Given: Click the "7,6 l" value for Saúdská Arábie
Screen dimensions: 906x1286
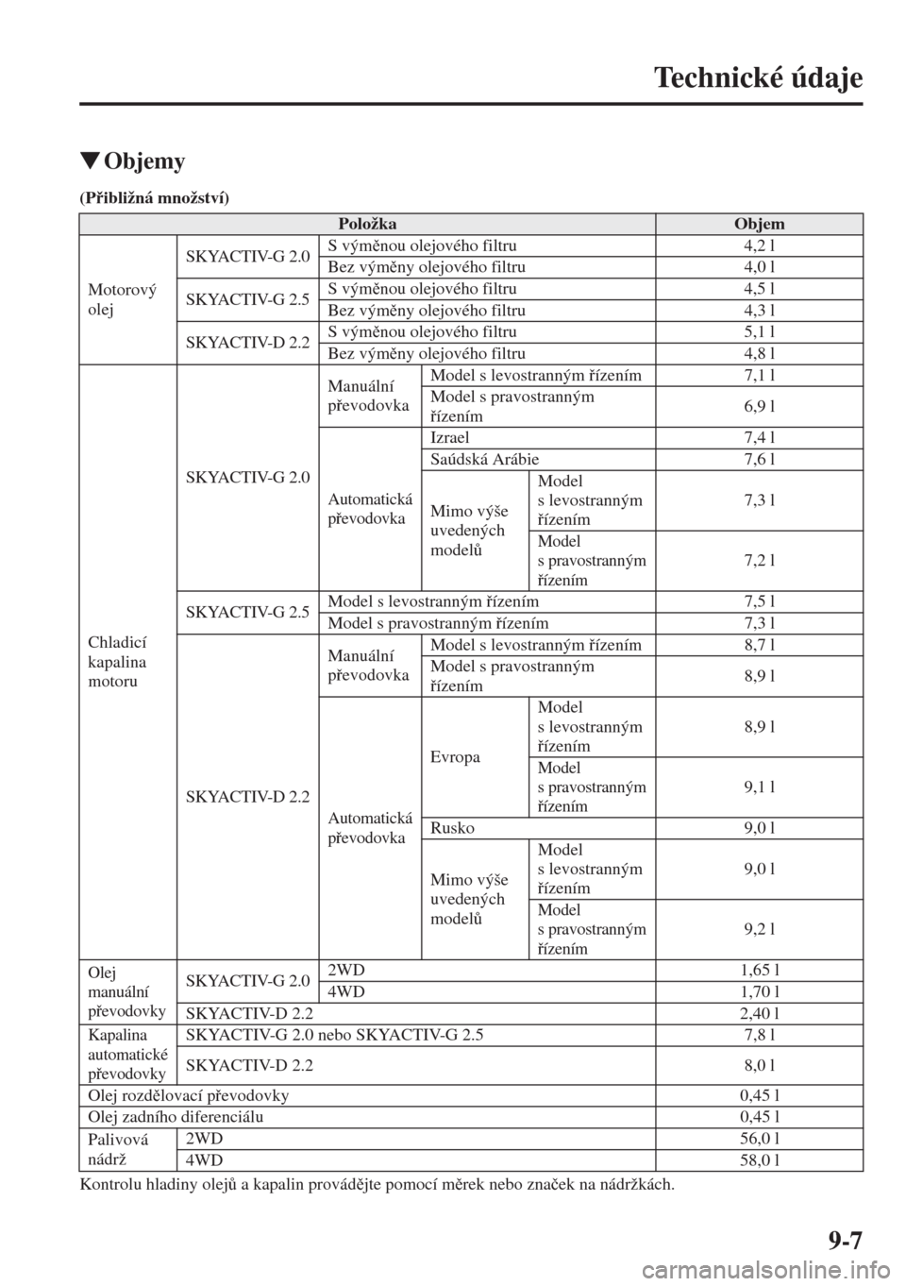Looking at the screenshot, I should 759,460.
